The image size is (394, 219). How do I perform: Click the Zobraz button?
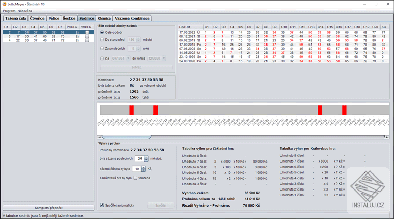(x=136, y=67)
